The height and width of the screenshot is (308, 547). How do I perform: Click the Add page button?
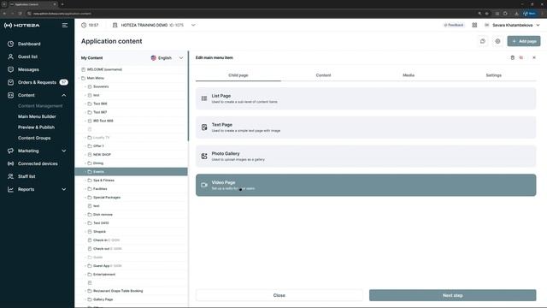(x=524, y=41)
